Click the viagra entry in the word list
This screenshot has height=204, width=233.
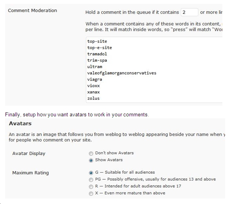pos(94,79)
